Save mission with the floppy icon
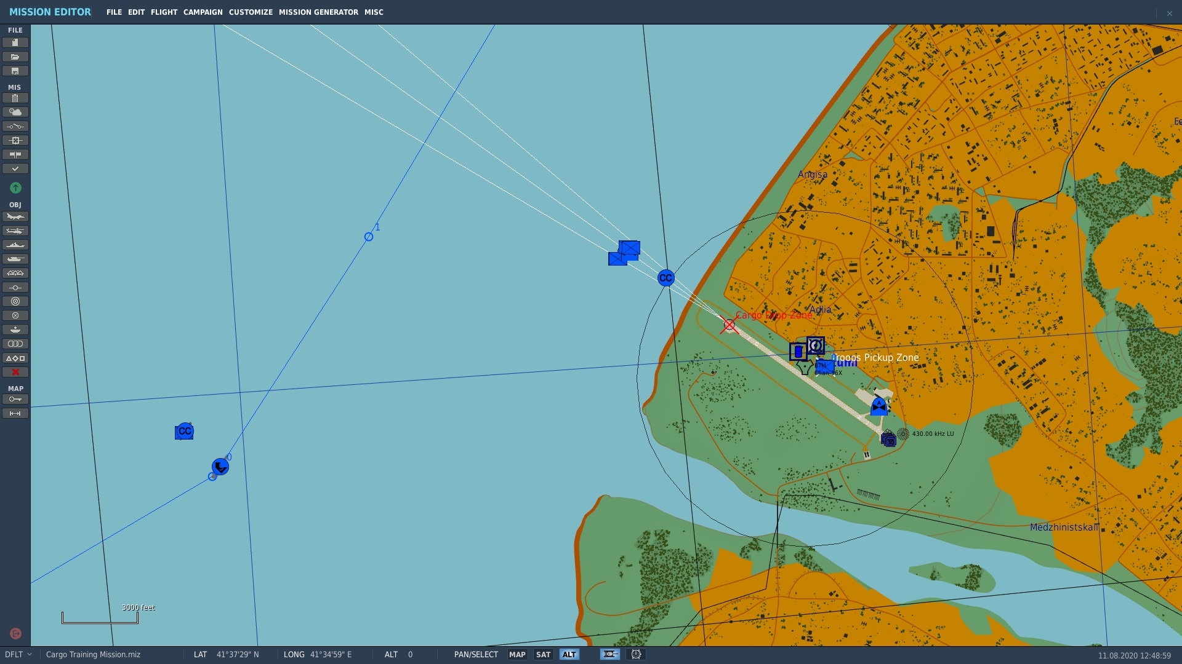Viewport: 1182px width, 664px height. [x=15, y=71]
